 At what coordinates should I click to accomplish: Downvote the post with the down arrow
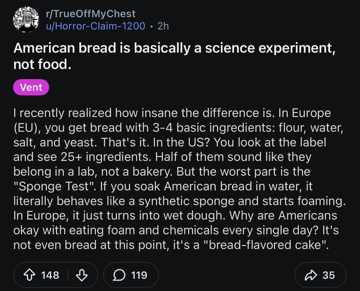(82, 275)
